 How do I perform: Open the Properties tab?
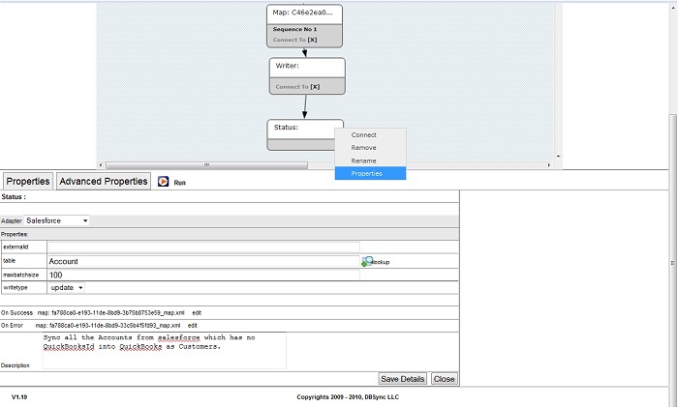pyautogui.click(x=28, y=181)
